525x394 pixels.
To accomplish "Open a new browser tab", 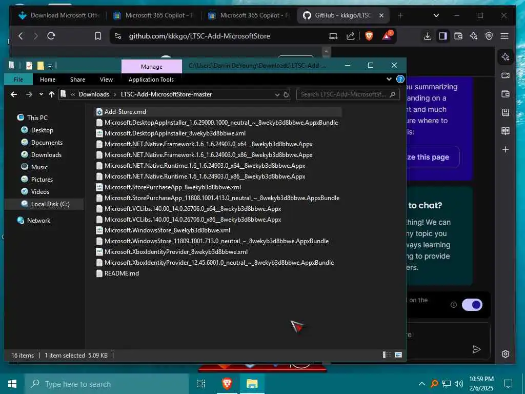I will pos(400,15).
